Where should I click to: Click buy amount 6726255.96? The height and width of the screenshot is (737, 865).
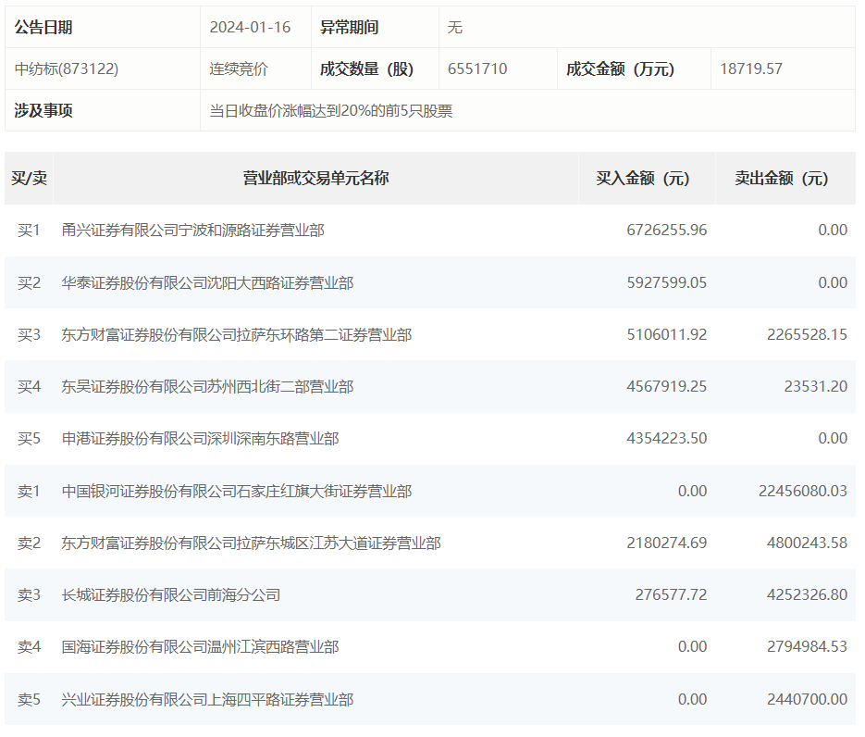pos(666,231)
